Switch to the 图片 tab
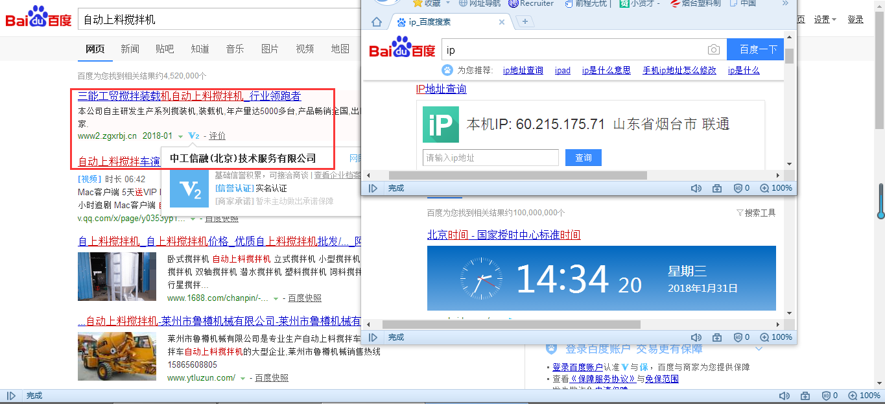 click(x=270, y=49)
